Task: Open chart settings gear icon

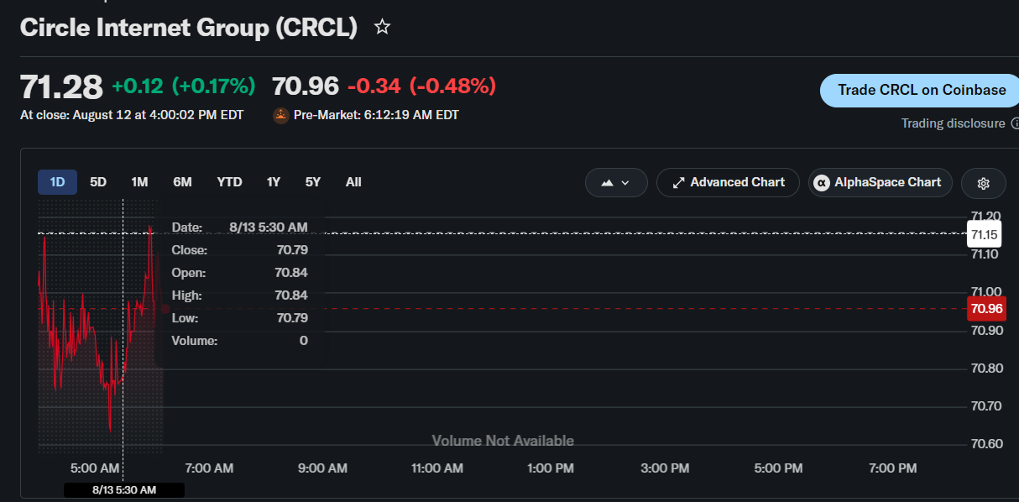Action: (x=984, y=183)
